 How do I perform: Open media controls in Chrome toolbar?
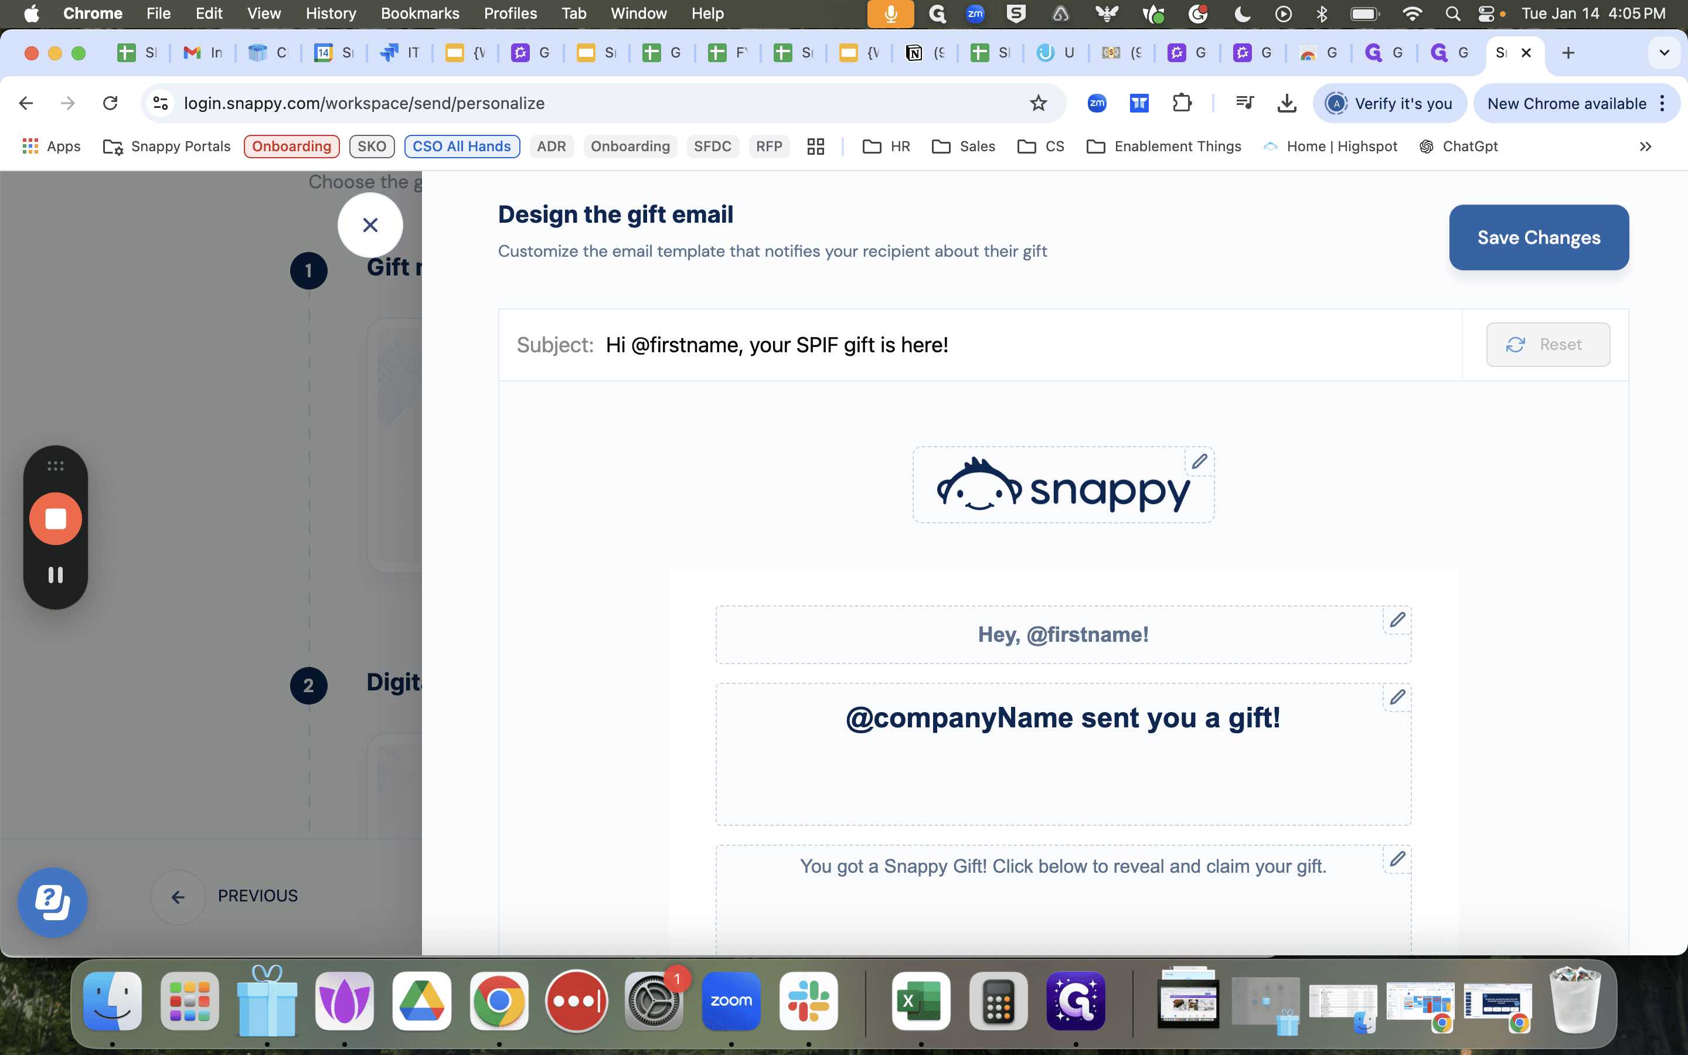tap(1244, 103)
